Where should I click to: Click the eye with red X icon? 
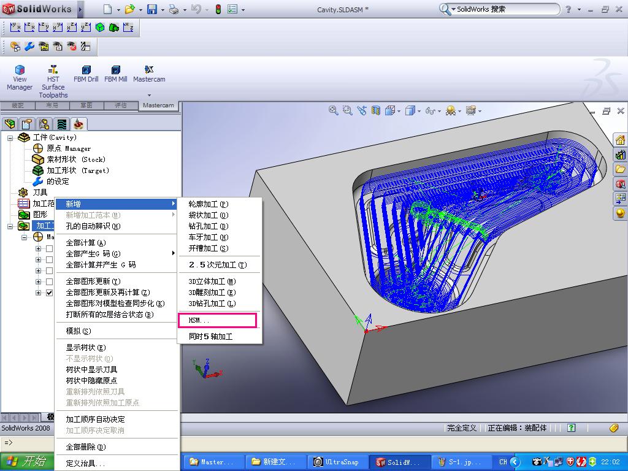(x=72, y=47)
